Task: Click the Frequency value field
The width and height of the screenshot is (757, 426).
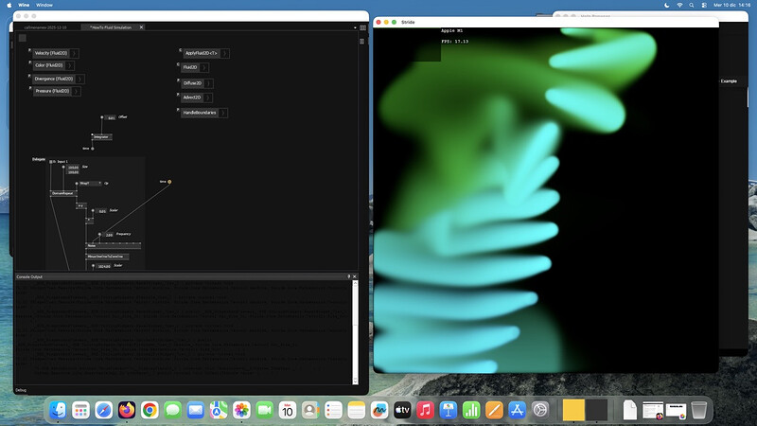Action: click(109, 235)
